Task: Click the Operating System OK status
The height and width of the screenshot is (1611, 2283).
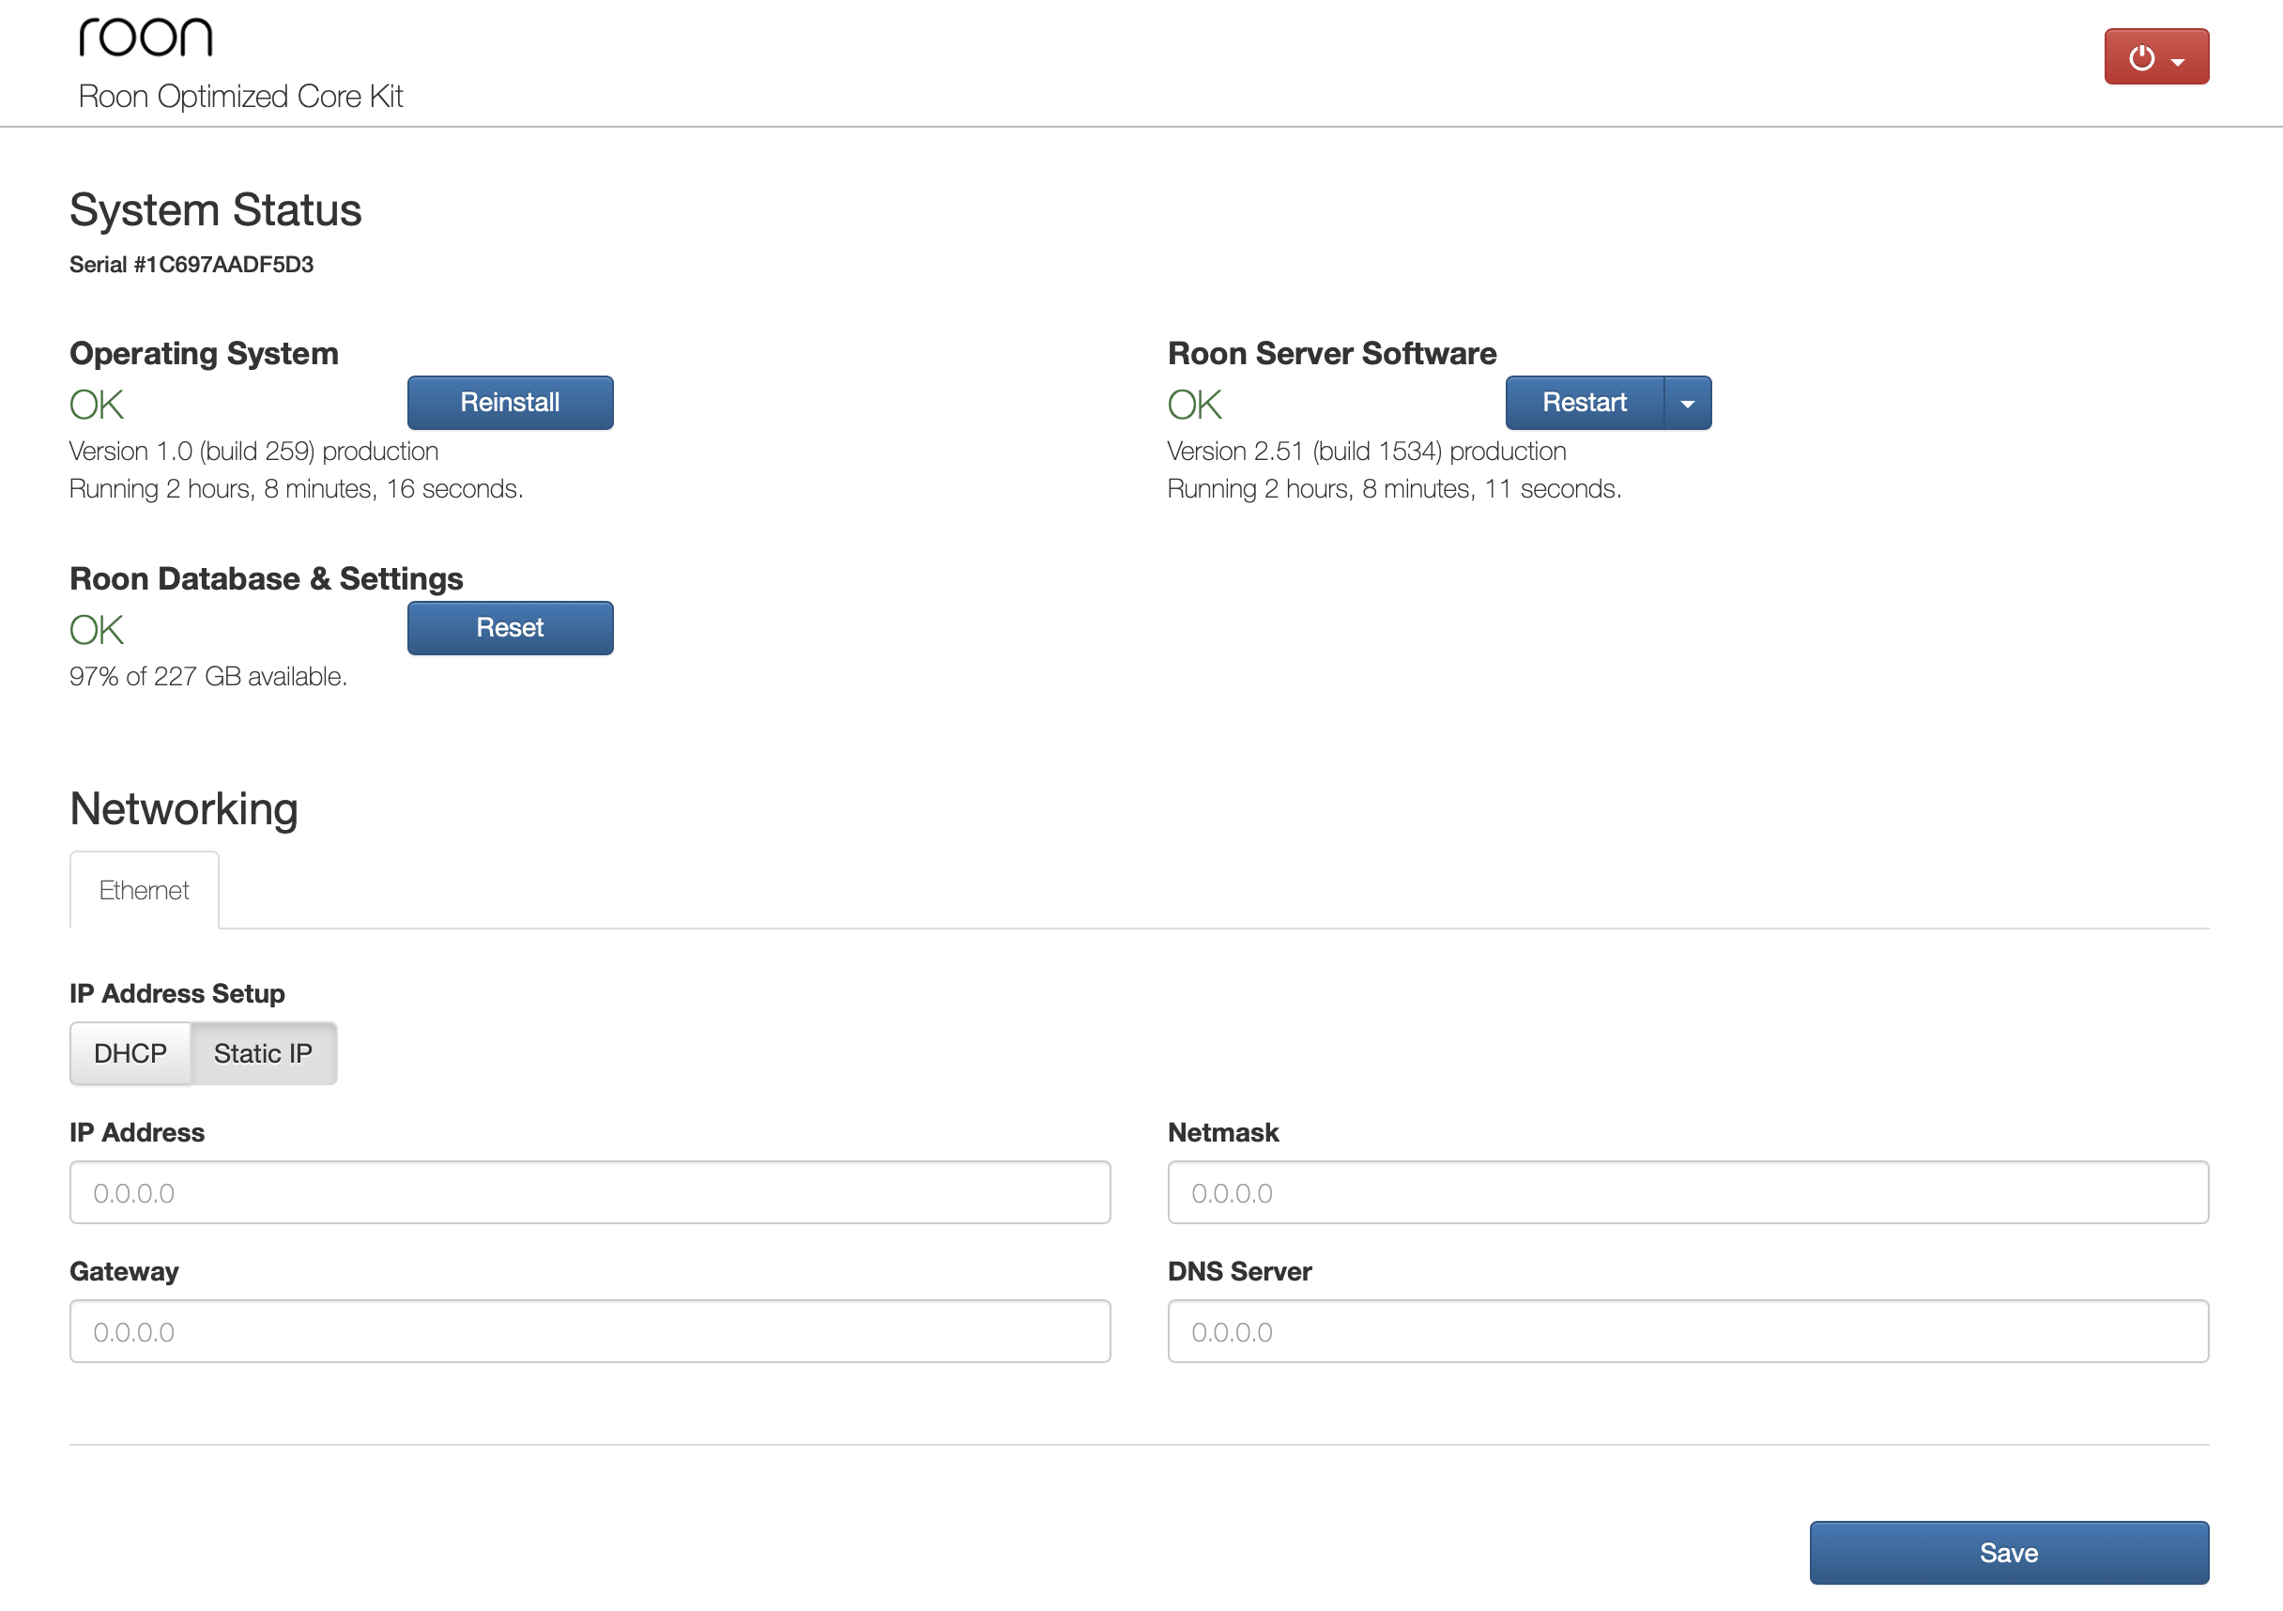Action: pyautogui.click(x=97, y=405)
